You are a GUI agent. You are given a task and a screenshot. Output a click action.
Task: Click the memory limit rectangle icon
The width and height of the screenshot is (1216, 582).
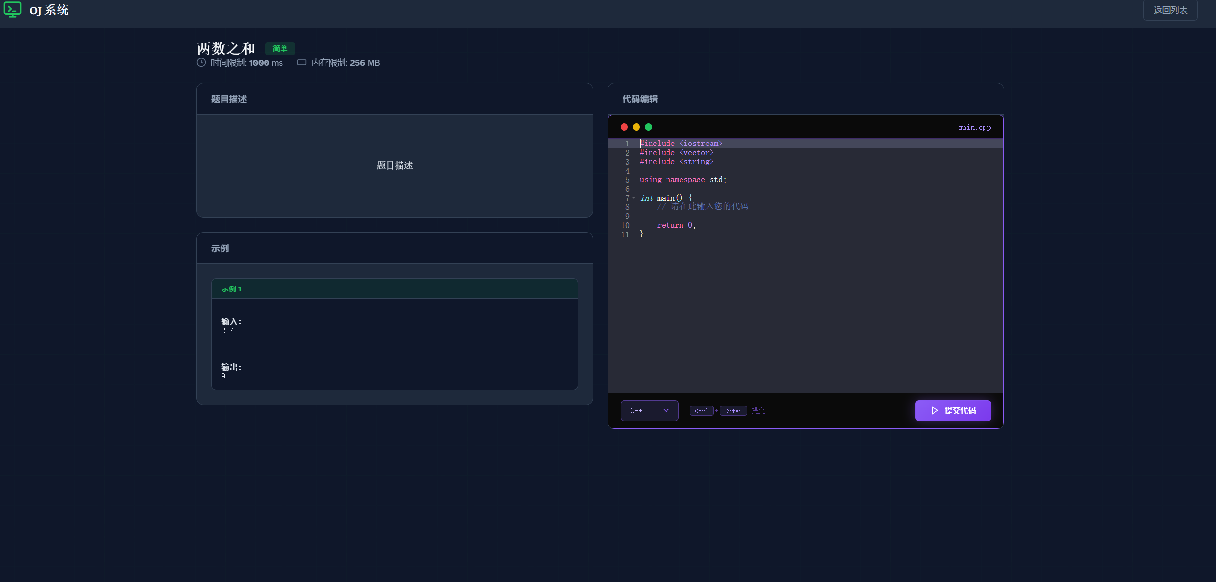[302, 62]
